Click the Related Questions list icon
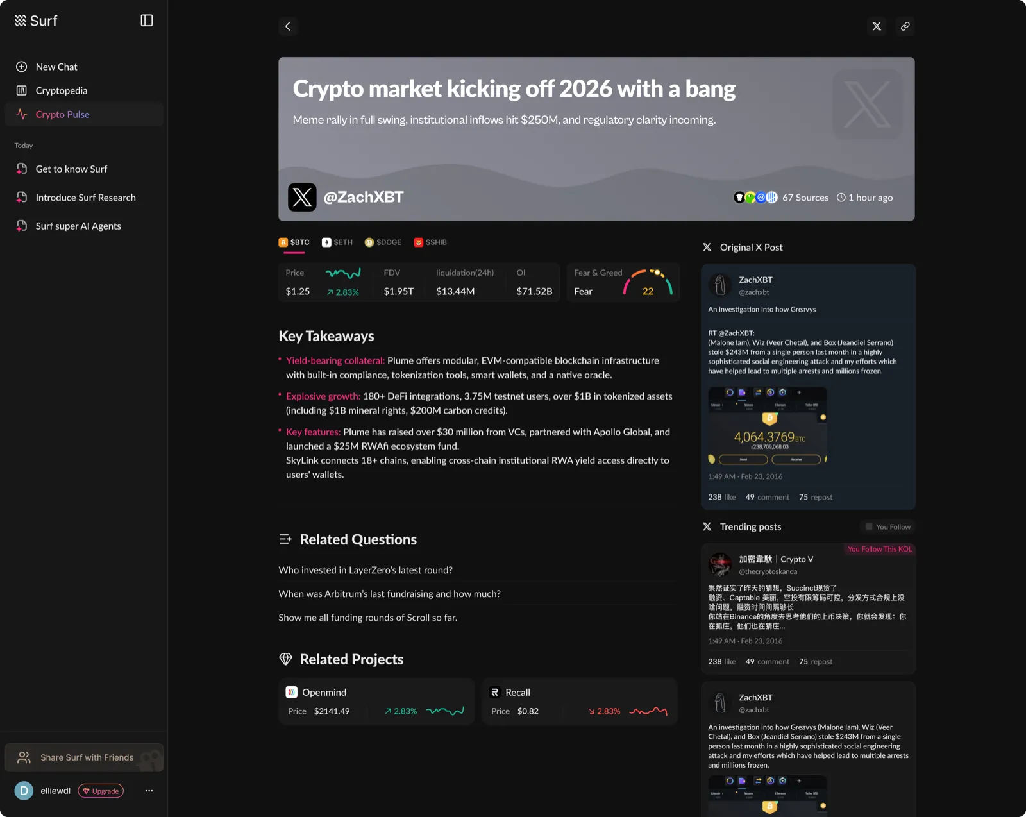Screen dimensions: 1026x817 (x=285, y=539)
